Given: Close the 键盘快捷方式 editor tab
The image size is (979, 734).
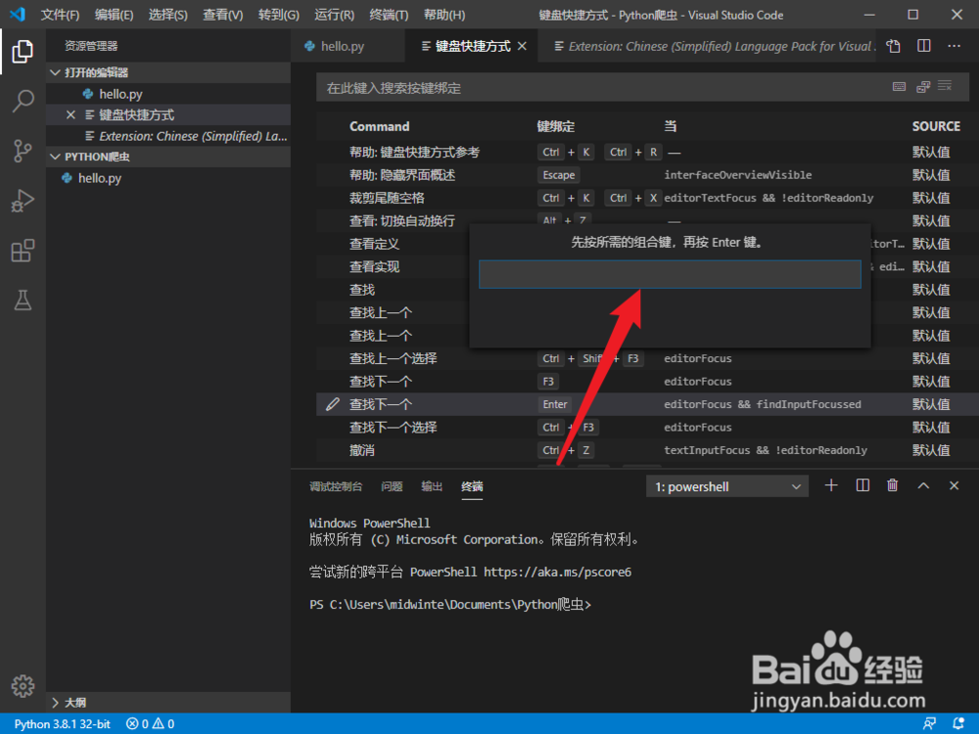Looking at the screenshot, I should coord(522,46).
